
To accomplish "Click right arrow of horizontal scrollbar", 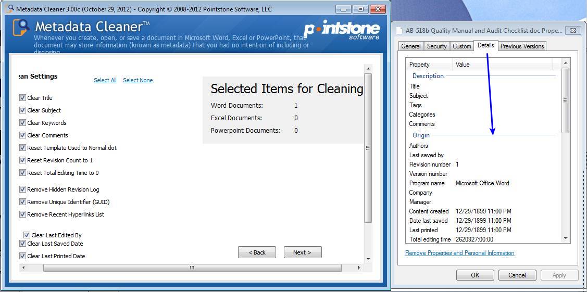I will [x=359, y=268].
